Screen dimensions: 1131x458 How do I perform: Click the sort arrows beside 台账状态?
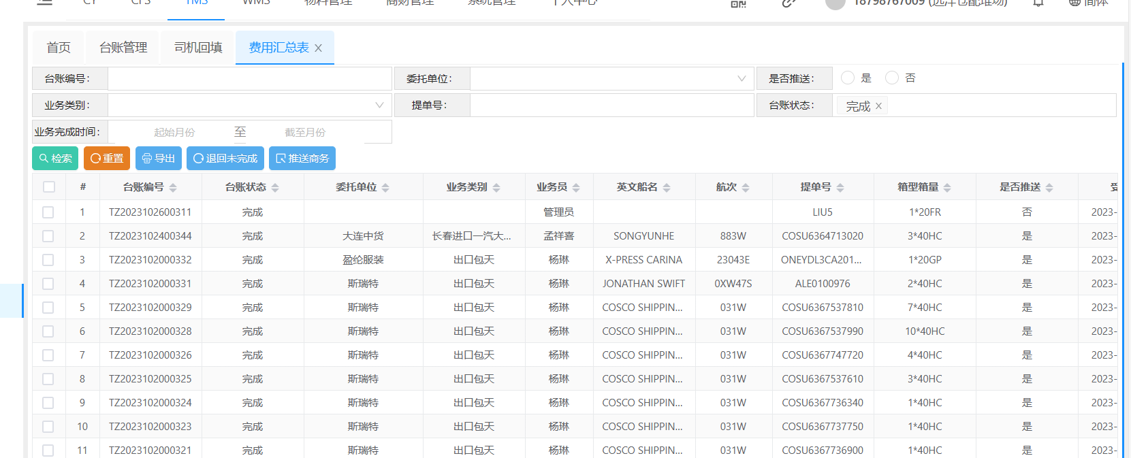(x=275, y=188)
